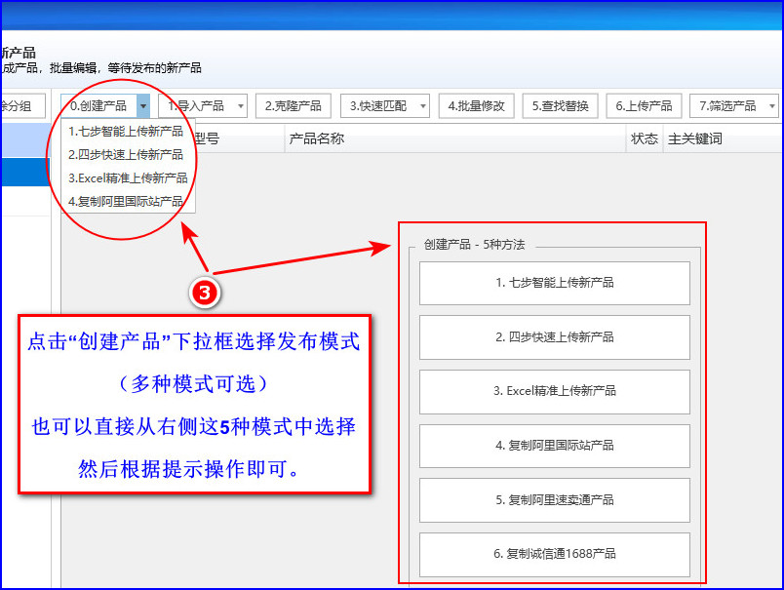Screen dimensions: 784x590
Task: Click the 6. 复制诚信通1688产品 button
Action: click(555, 555)
